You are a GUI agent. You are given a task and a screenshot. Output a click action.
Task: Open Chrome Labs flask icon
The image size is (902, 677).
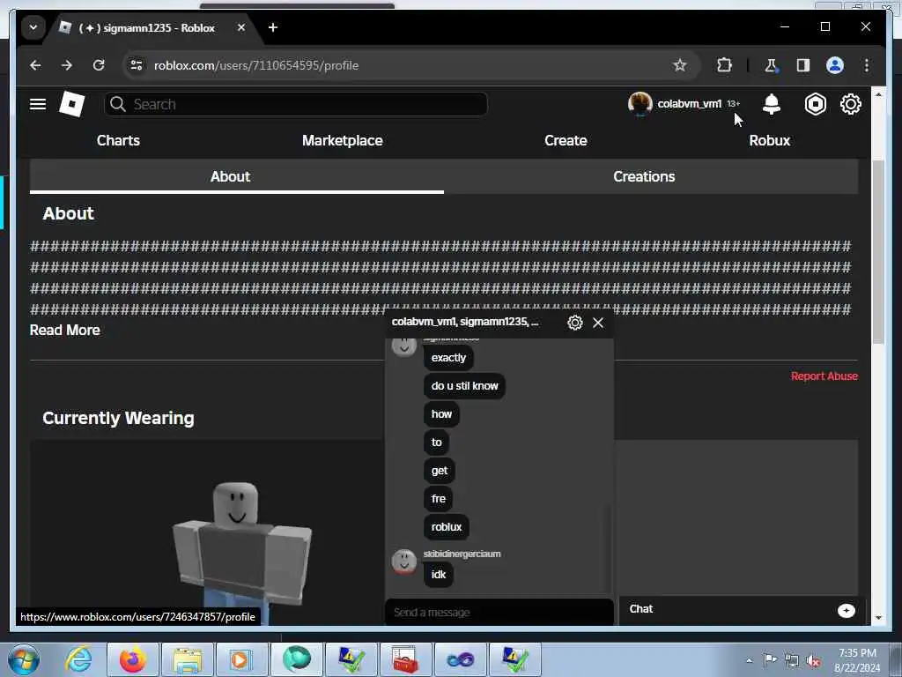771,65
